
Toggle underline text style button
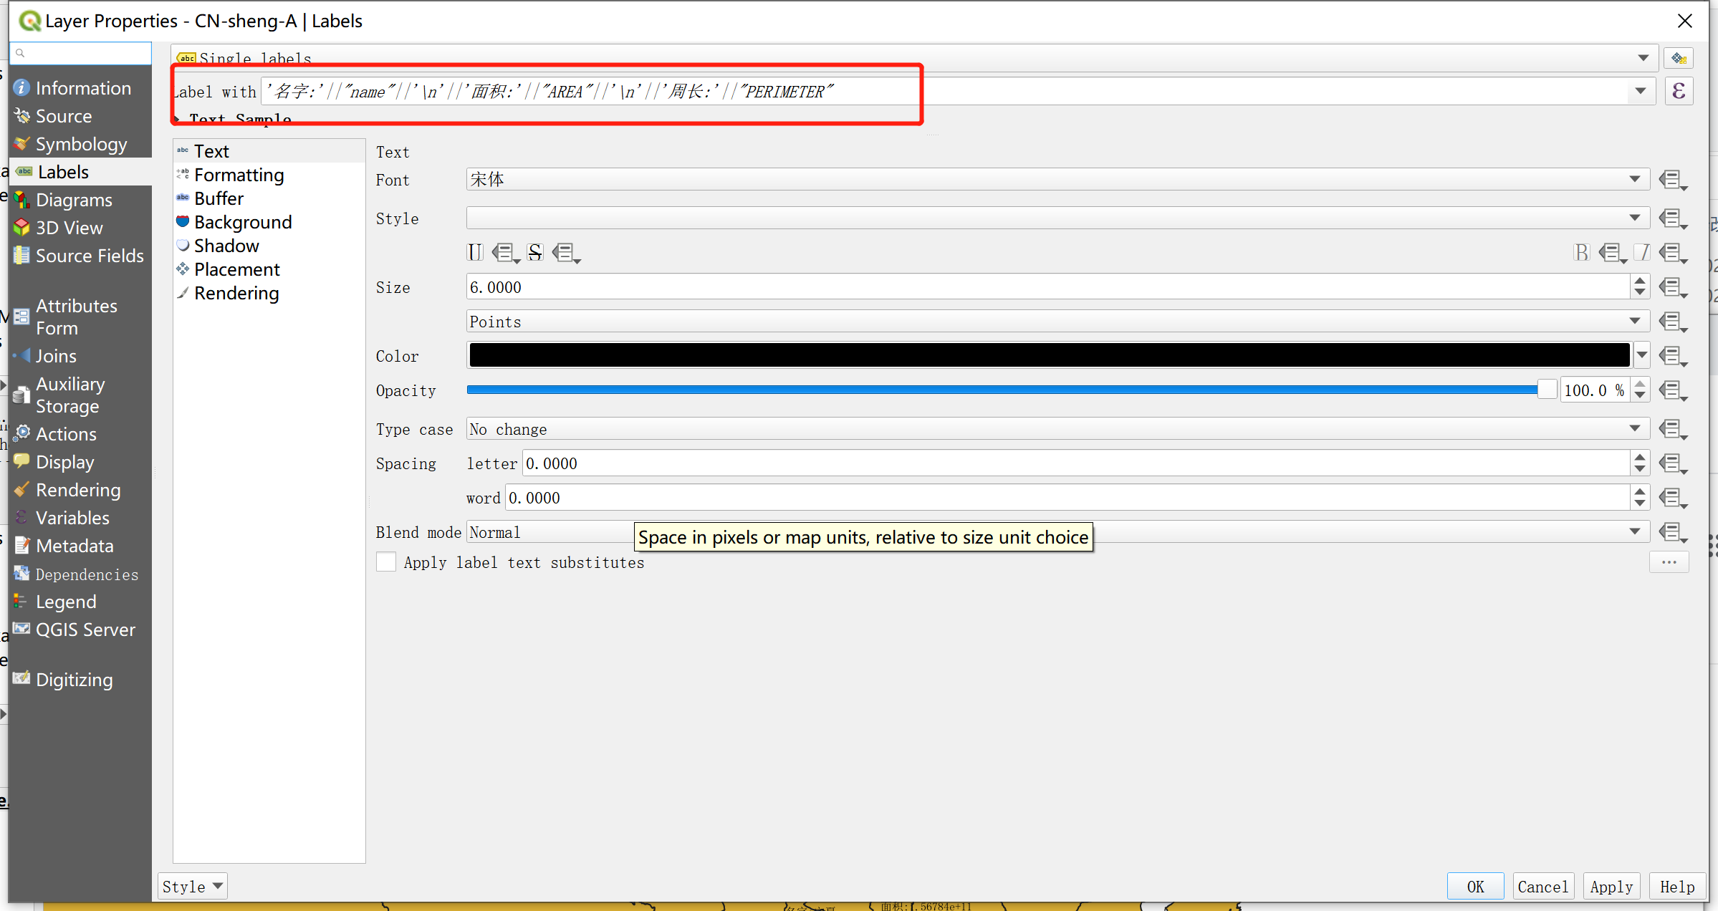click(475, 252)
